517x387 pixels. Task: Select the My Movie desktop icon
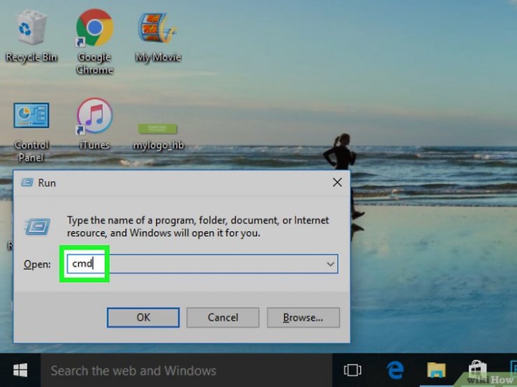coord(159,37)
